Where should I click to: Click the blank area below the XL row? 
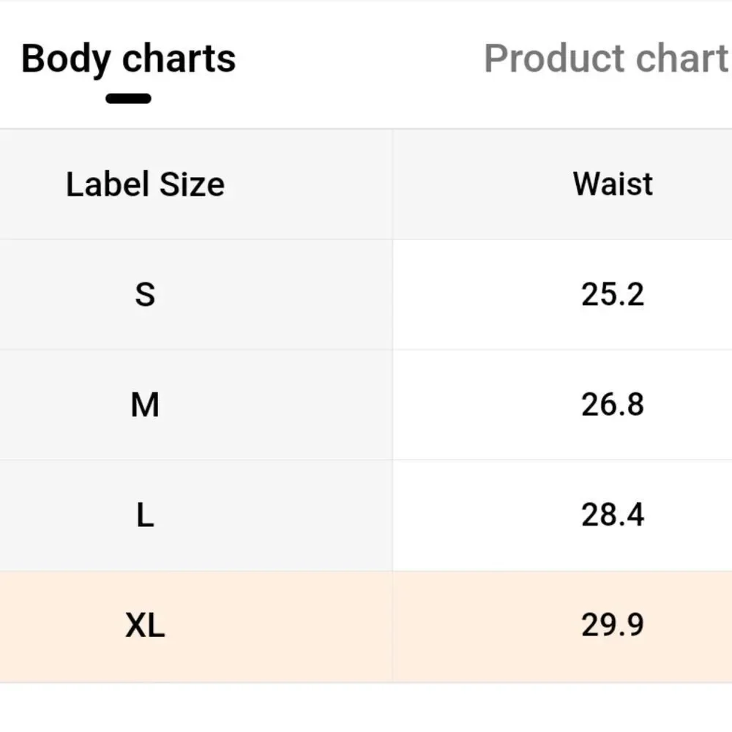pyautogui.click(x=366, y=707)
